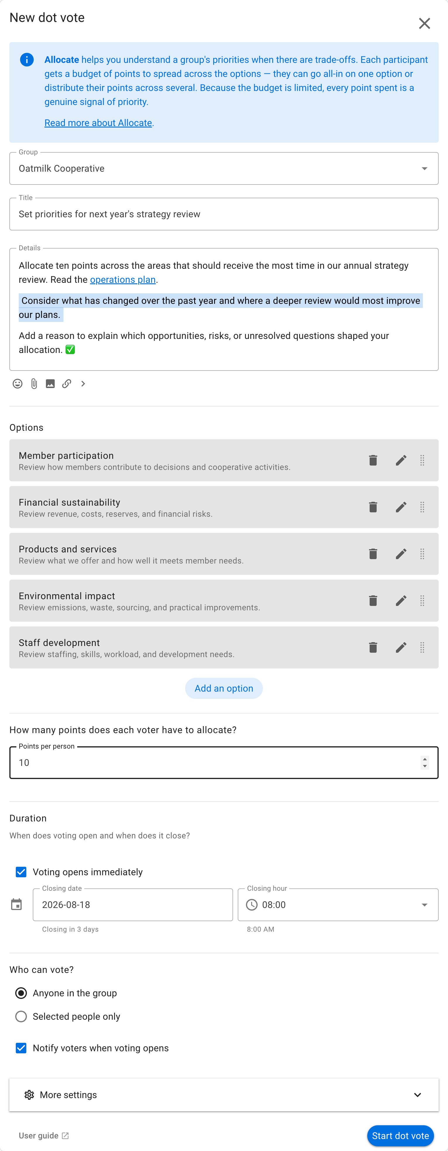This screenshot has width=448, height=1151.
Task: Delete the Member participation option
Action: (373, 460)
